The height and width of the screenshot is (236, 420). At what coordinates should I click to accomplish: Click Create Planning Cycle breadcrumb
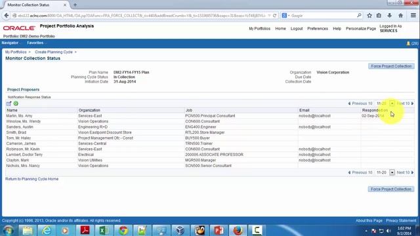coord(54,52)
